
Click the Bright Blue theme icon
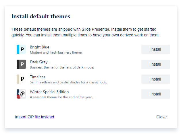pyautogui.click(x=21, y=49)
